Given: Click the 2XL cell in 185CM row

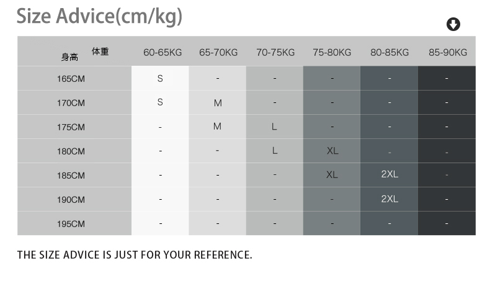Looking at the screenshot, I should tap(390, 174).
